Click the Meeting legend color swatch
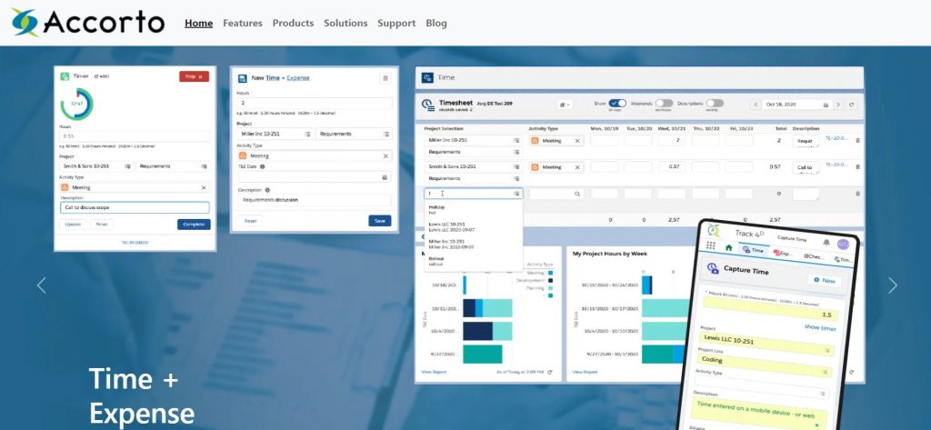 click(551, 272)
